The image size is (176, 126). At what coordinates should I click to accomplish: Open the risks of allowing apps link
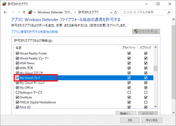pos(34,32)
